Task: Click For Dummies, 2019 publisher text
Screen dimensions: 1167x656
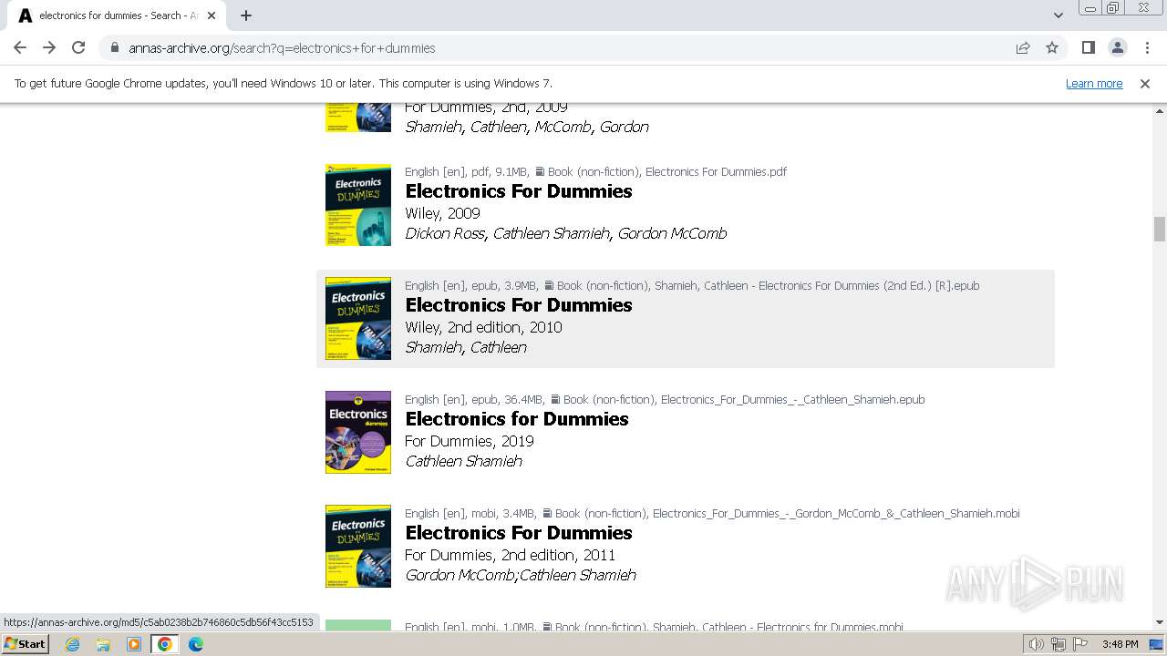Action: 470,441
